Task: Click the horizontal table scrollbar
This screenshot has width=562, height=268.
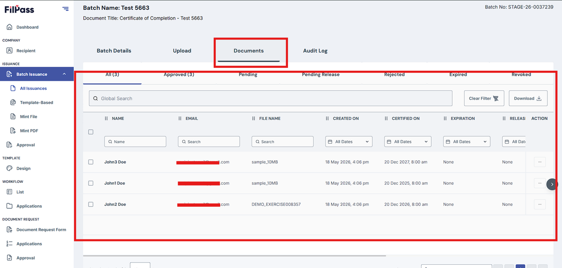Action: [x=234, y=256]
